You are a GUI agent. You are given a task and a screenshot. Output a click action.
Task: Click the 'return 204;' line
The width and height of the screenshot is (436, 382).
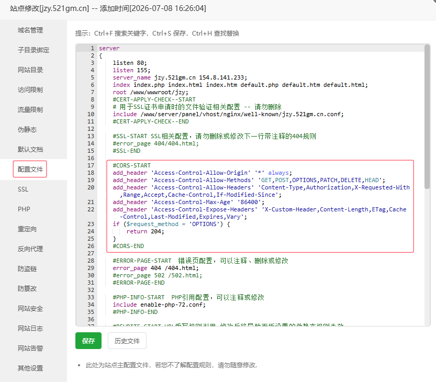(145, 231)
